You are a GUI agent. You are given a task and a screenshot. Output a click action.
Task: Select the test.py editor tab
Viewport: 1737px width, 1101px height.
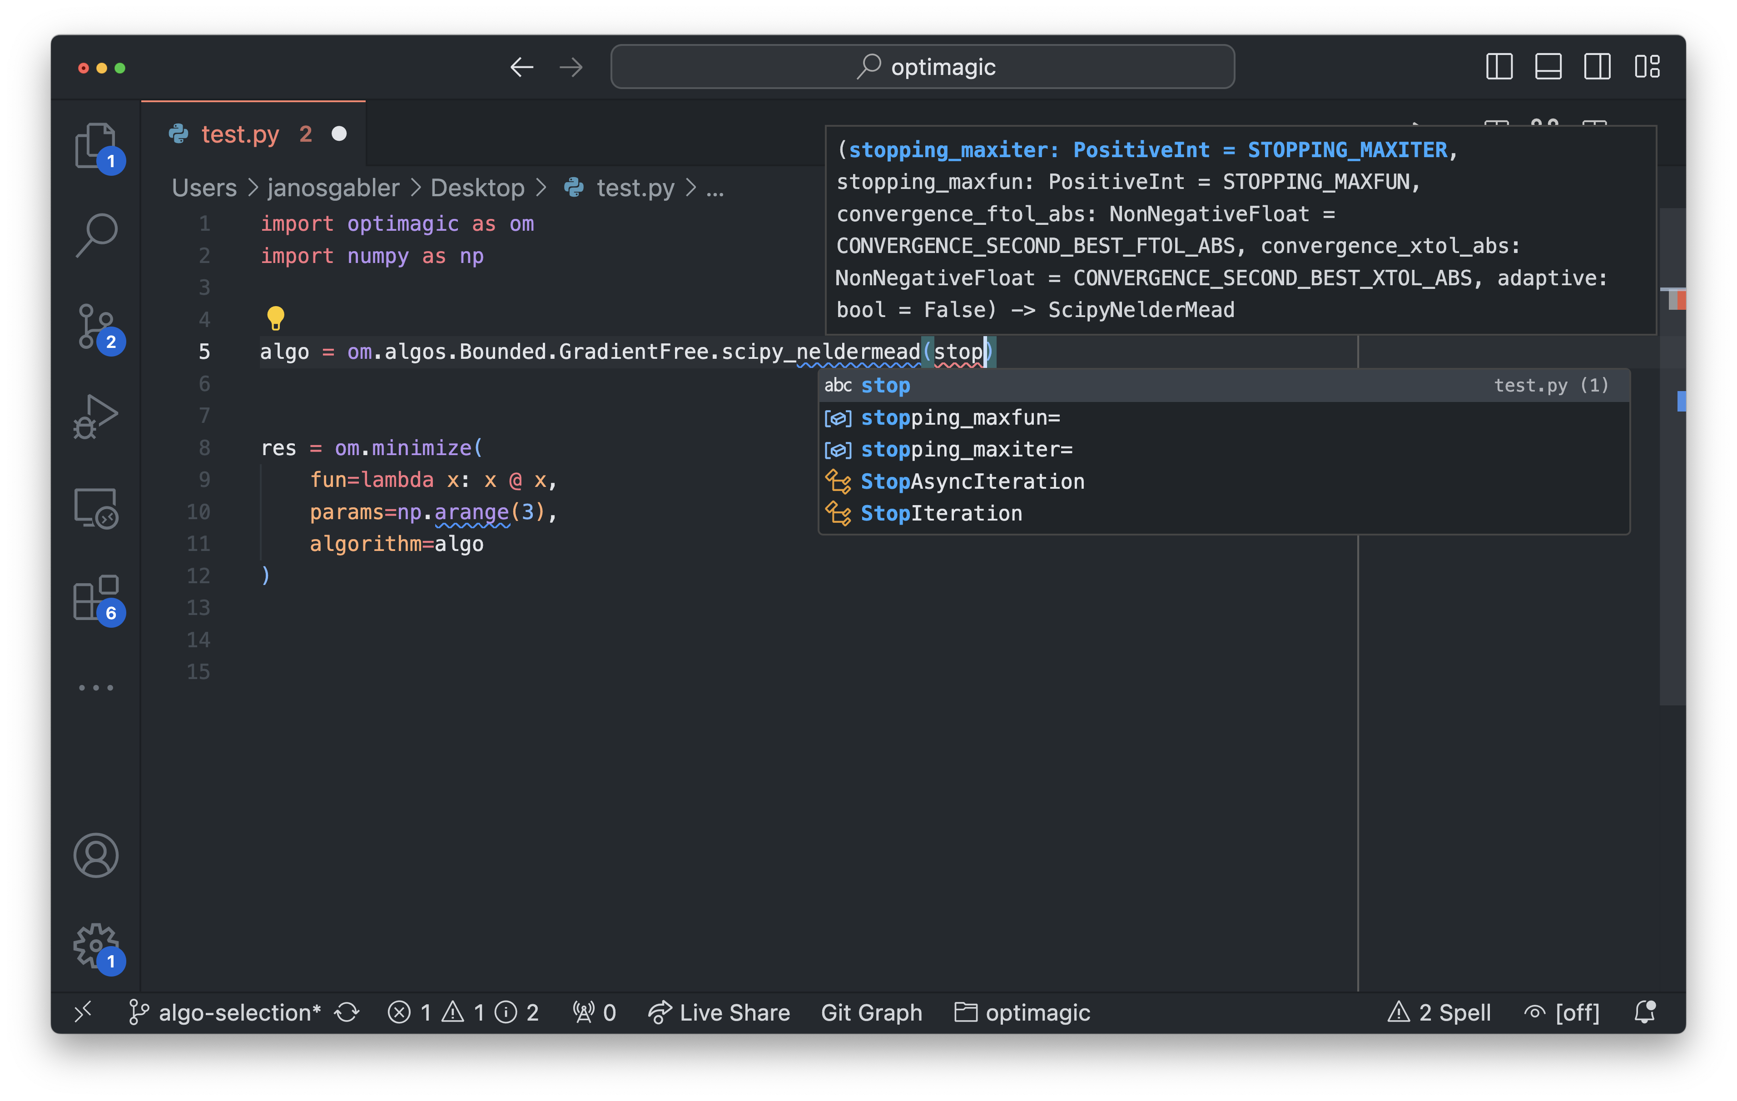pos(253,134)
